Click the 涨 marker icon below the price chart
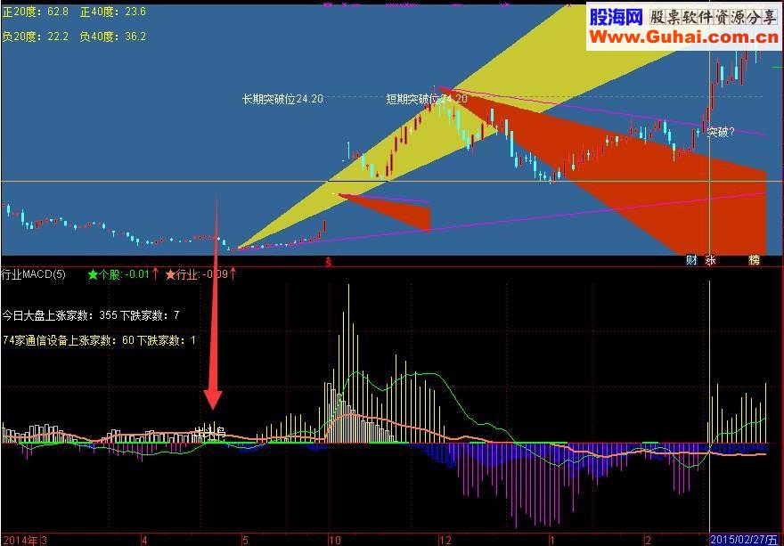Image resolution: width=784 pixels, height=546 pixels. pyautogui.click(x=710, y=260)
